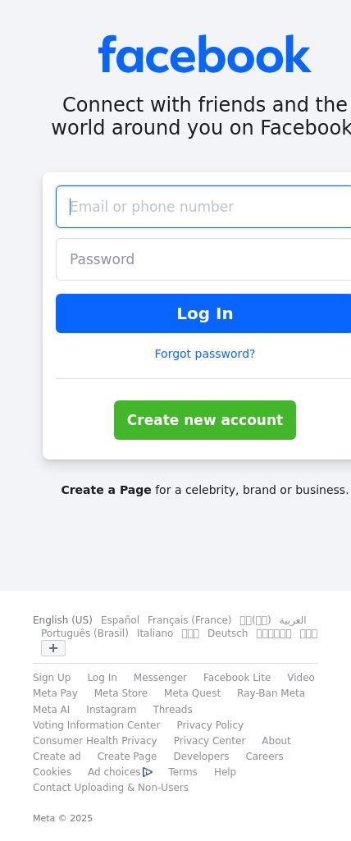Screen dimensions: 351x841
Task: Select Português (Brasil) language
Action: [x=84, y=633]
